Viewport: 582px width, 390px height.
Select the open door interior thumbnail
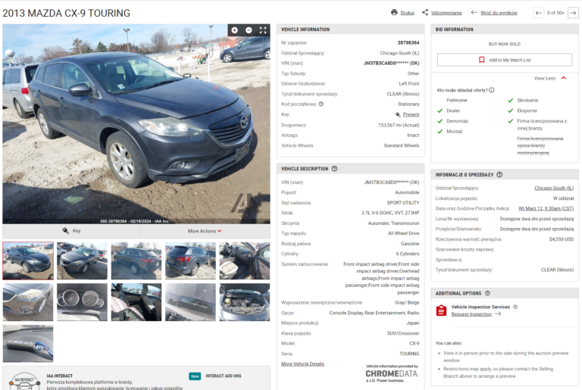(x=245, y=261)
